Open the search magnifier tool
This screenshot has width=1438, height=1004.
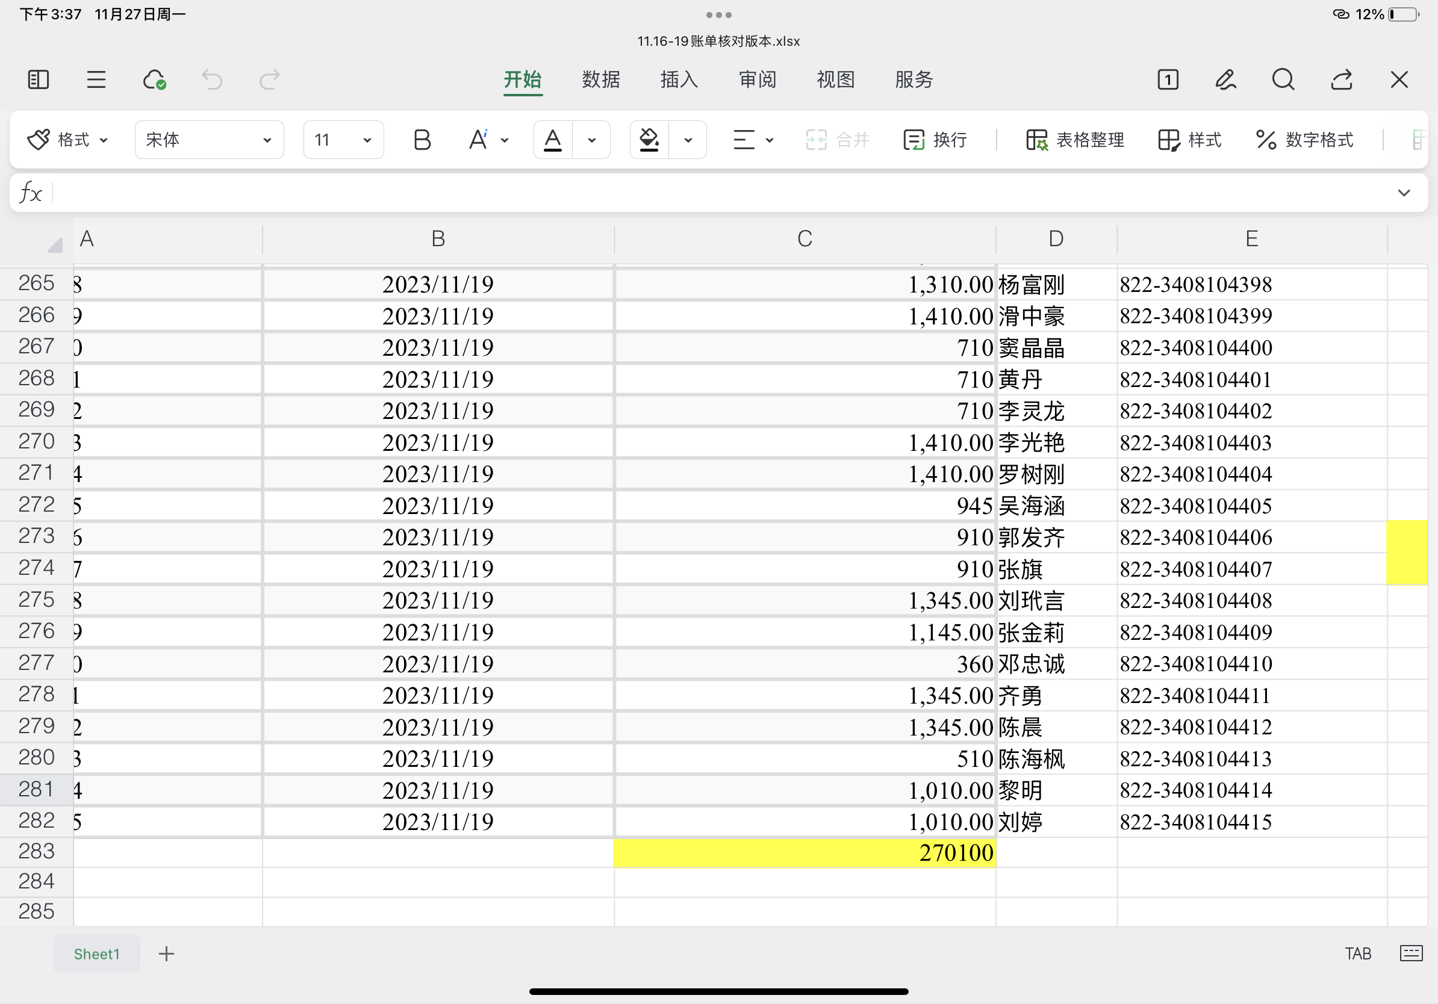[x=1283, y=79]
